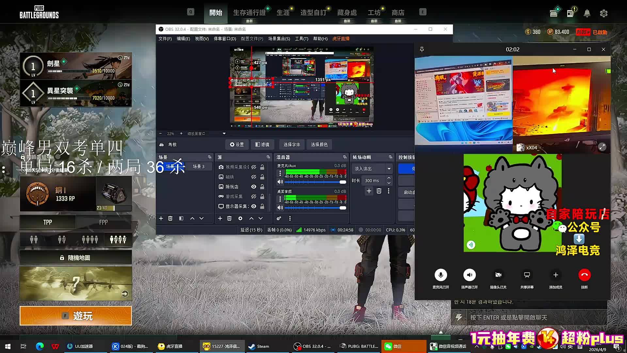Hang up the WeChat video call
The height and width of the screenshot is (353, 627).
click(584, 275)
